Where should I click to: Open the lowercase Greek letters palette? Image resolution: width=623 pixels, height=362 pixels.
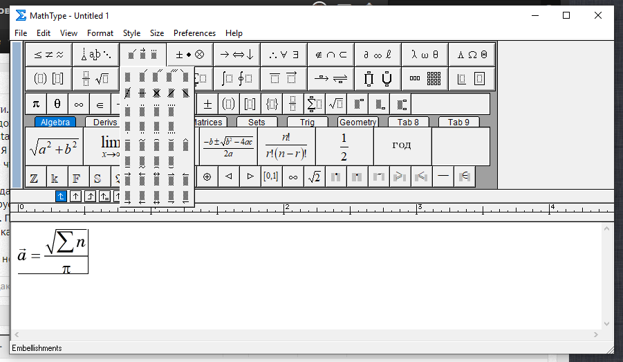425,55
